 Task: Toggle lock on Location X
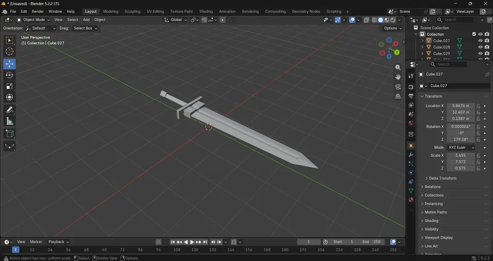pyautogui.click(x=478, y=106)
